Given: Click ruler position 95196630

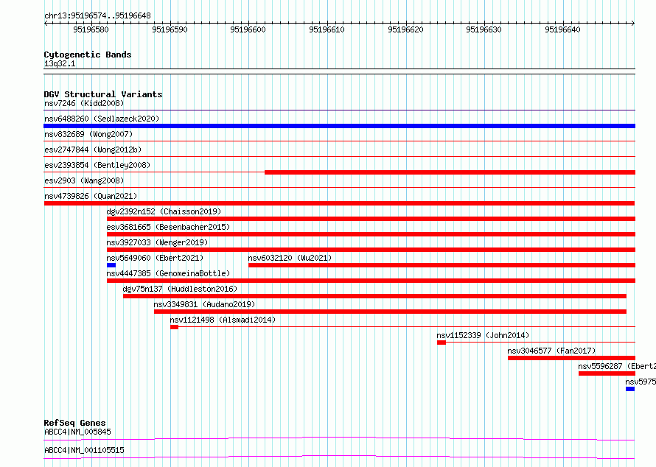Looking at the screenshot, I should 484,29.
